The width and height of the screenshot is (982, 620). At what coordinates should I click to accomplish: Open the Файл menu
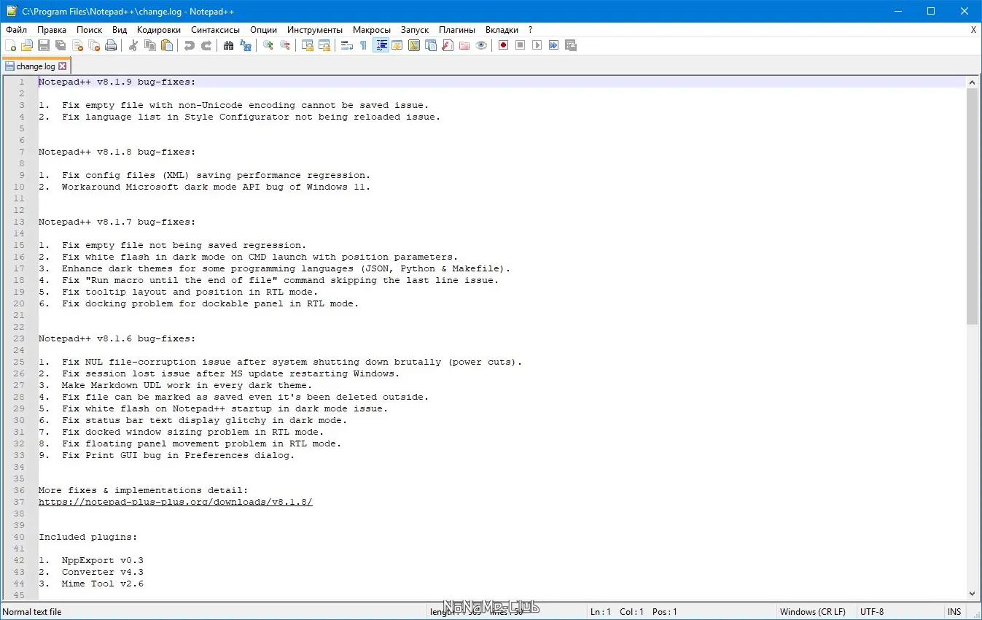(x=16, y=30)
